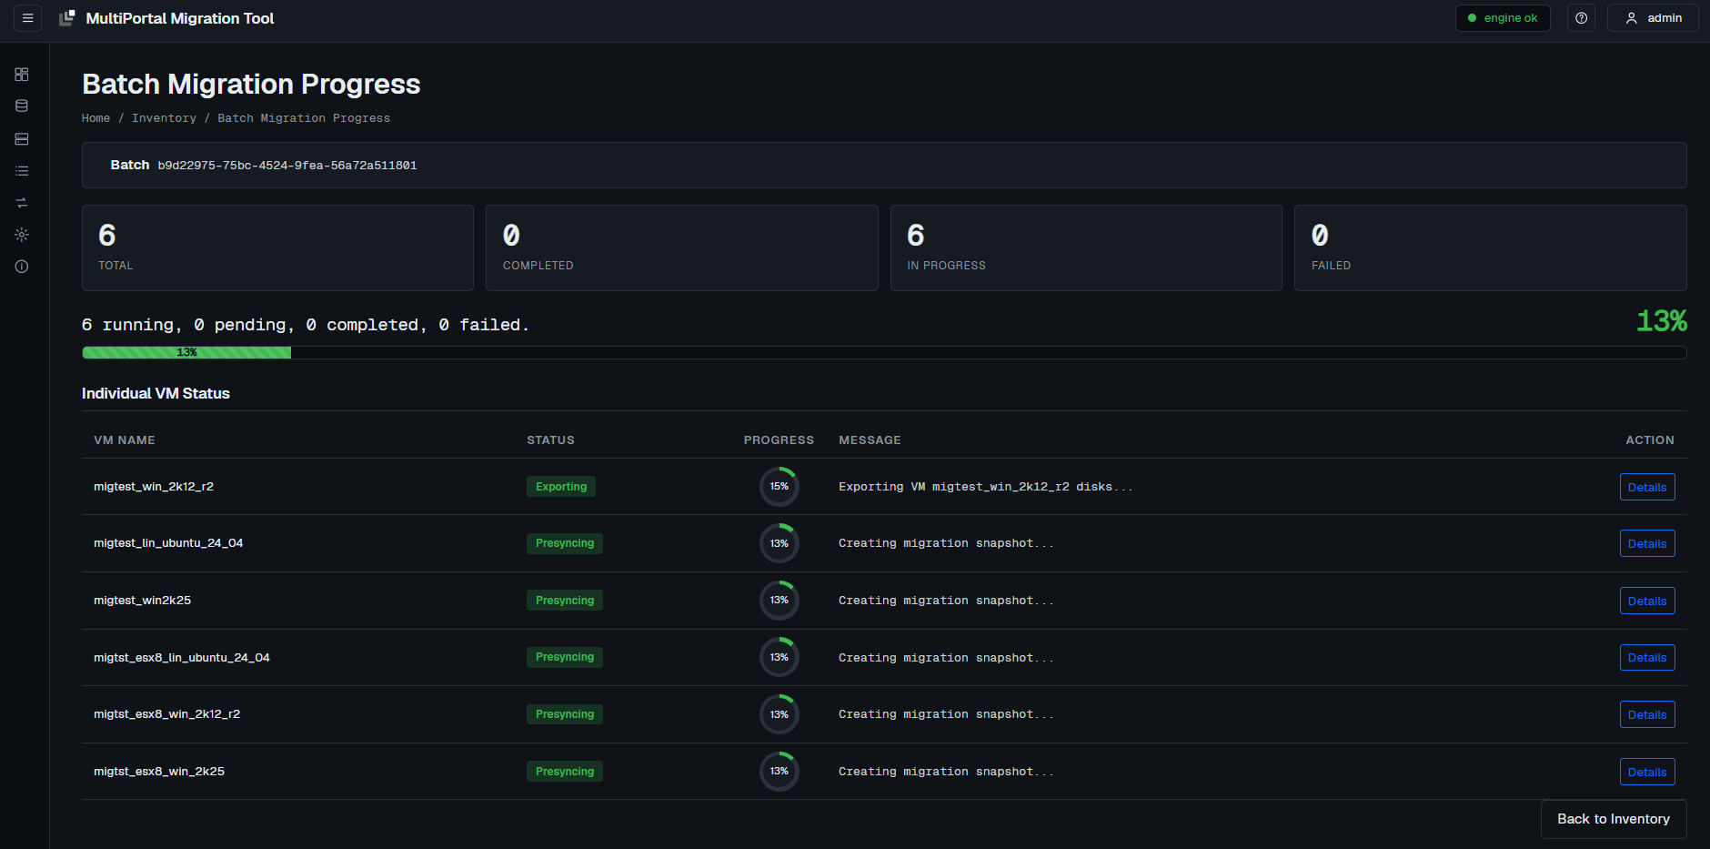1710x849 pixels.
Task: Open Details for migtst_esx8_win_2k25
Action: click(x=1647, y=772)
